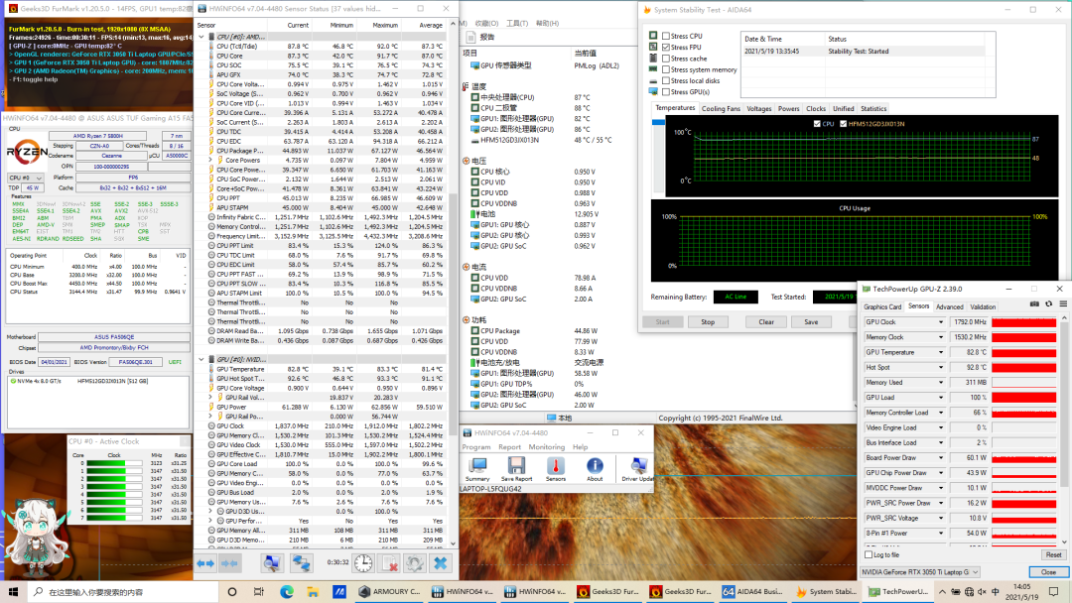Switch to Voltages tab in AIDA64

click(x=759, y=108)
